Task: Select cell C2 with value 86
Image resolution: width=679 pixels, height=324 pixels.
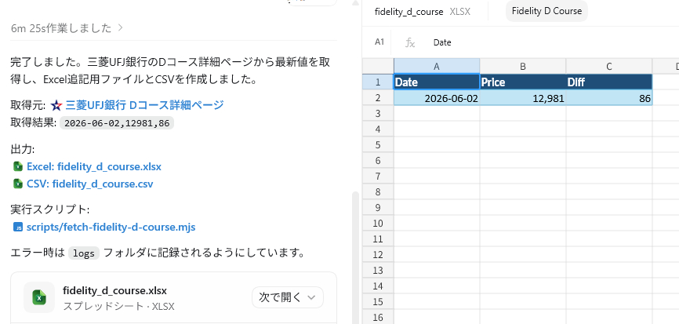Action: click(609, 98)
